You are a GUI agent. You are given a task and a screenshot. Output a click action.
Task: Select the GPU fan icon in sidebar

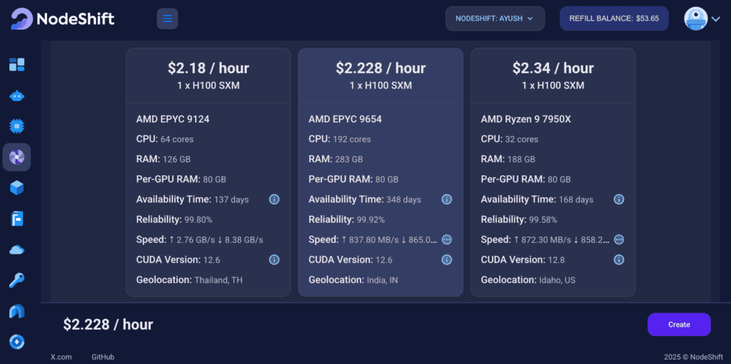(x=17, y=157)
